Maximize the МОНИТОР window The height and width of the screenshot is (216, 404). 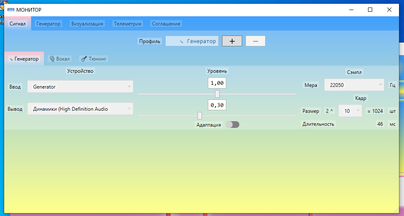coord(370,10)
